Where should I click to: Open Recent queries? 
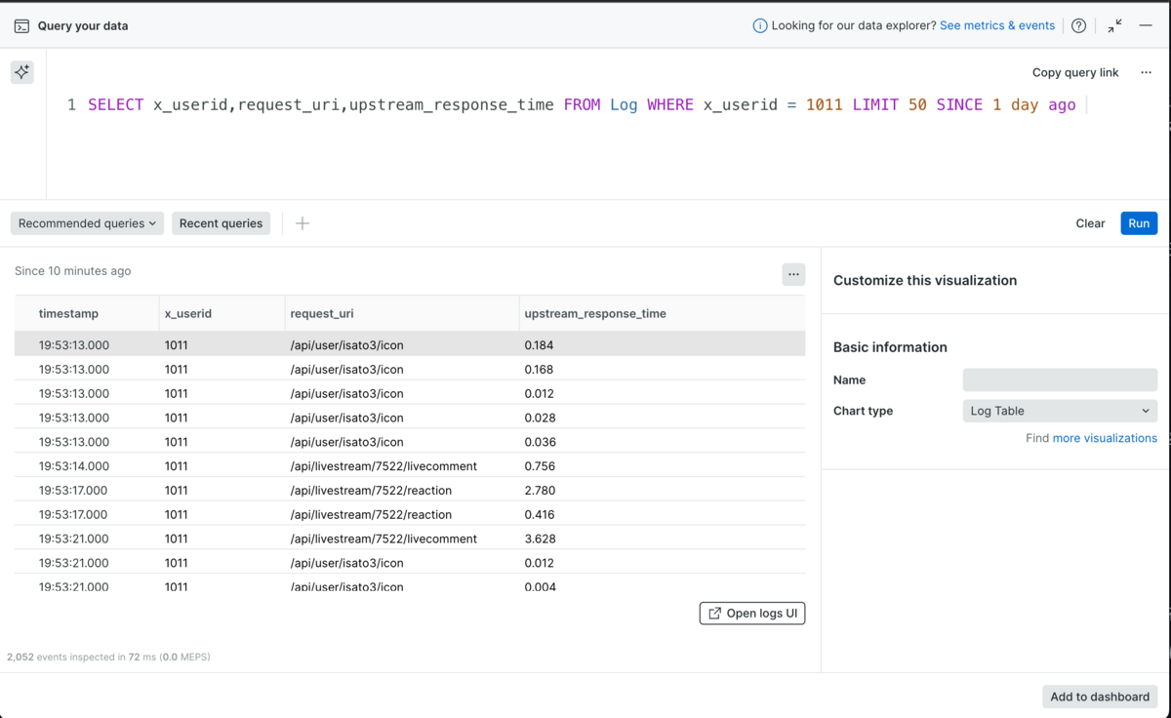click(221, 223)
